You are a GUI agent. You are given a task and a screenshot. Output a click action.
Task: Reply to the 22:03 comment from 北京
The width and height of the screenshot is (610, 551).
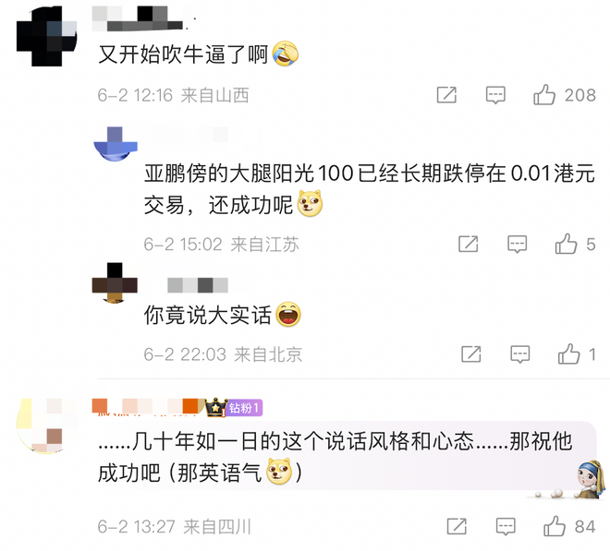tap(520, 354)
